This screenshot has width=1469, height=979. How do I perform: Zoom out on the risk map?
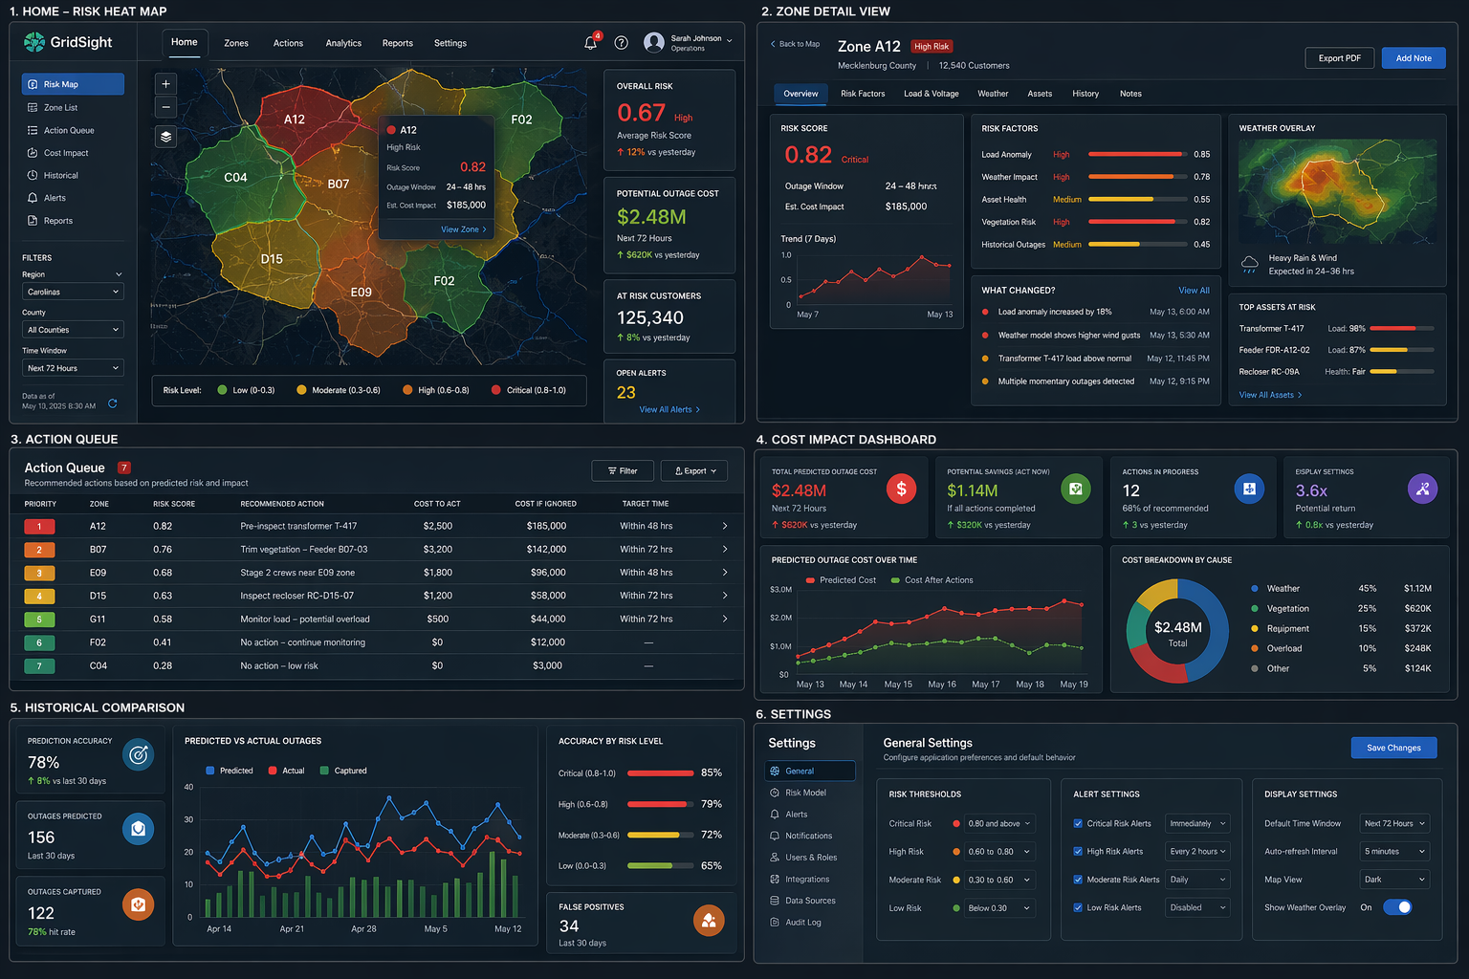pos(166,107)
